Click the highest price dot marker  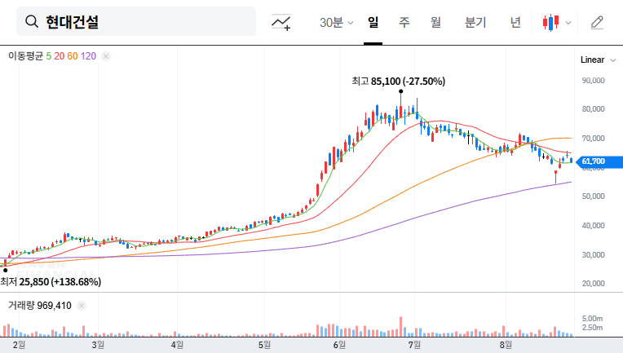(401, 91)
